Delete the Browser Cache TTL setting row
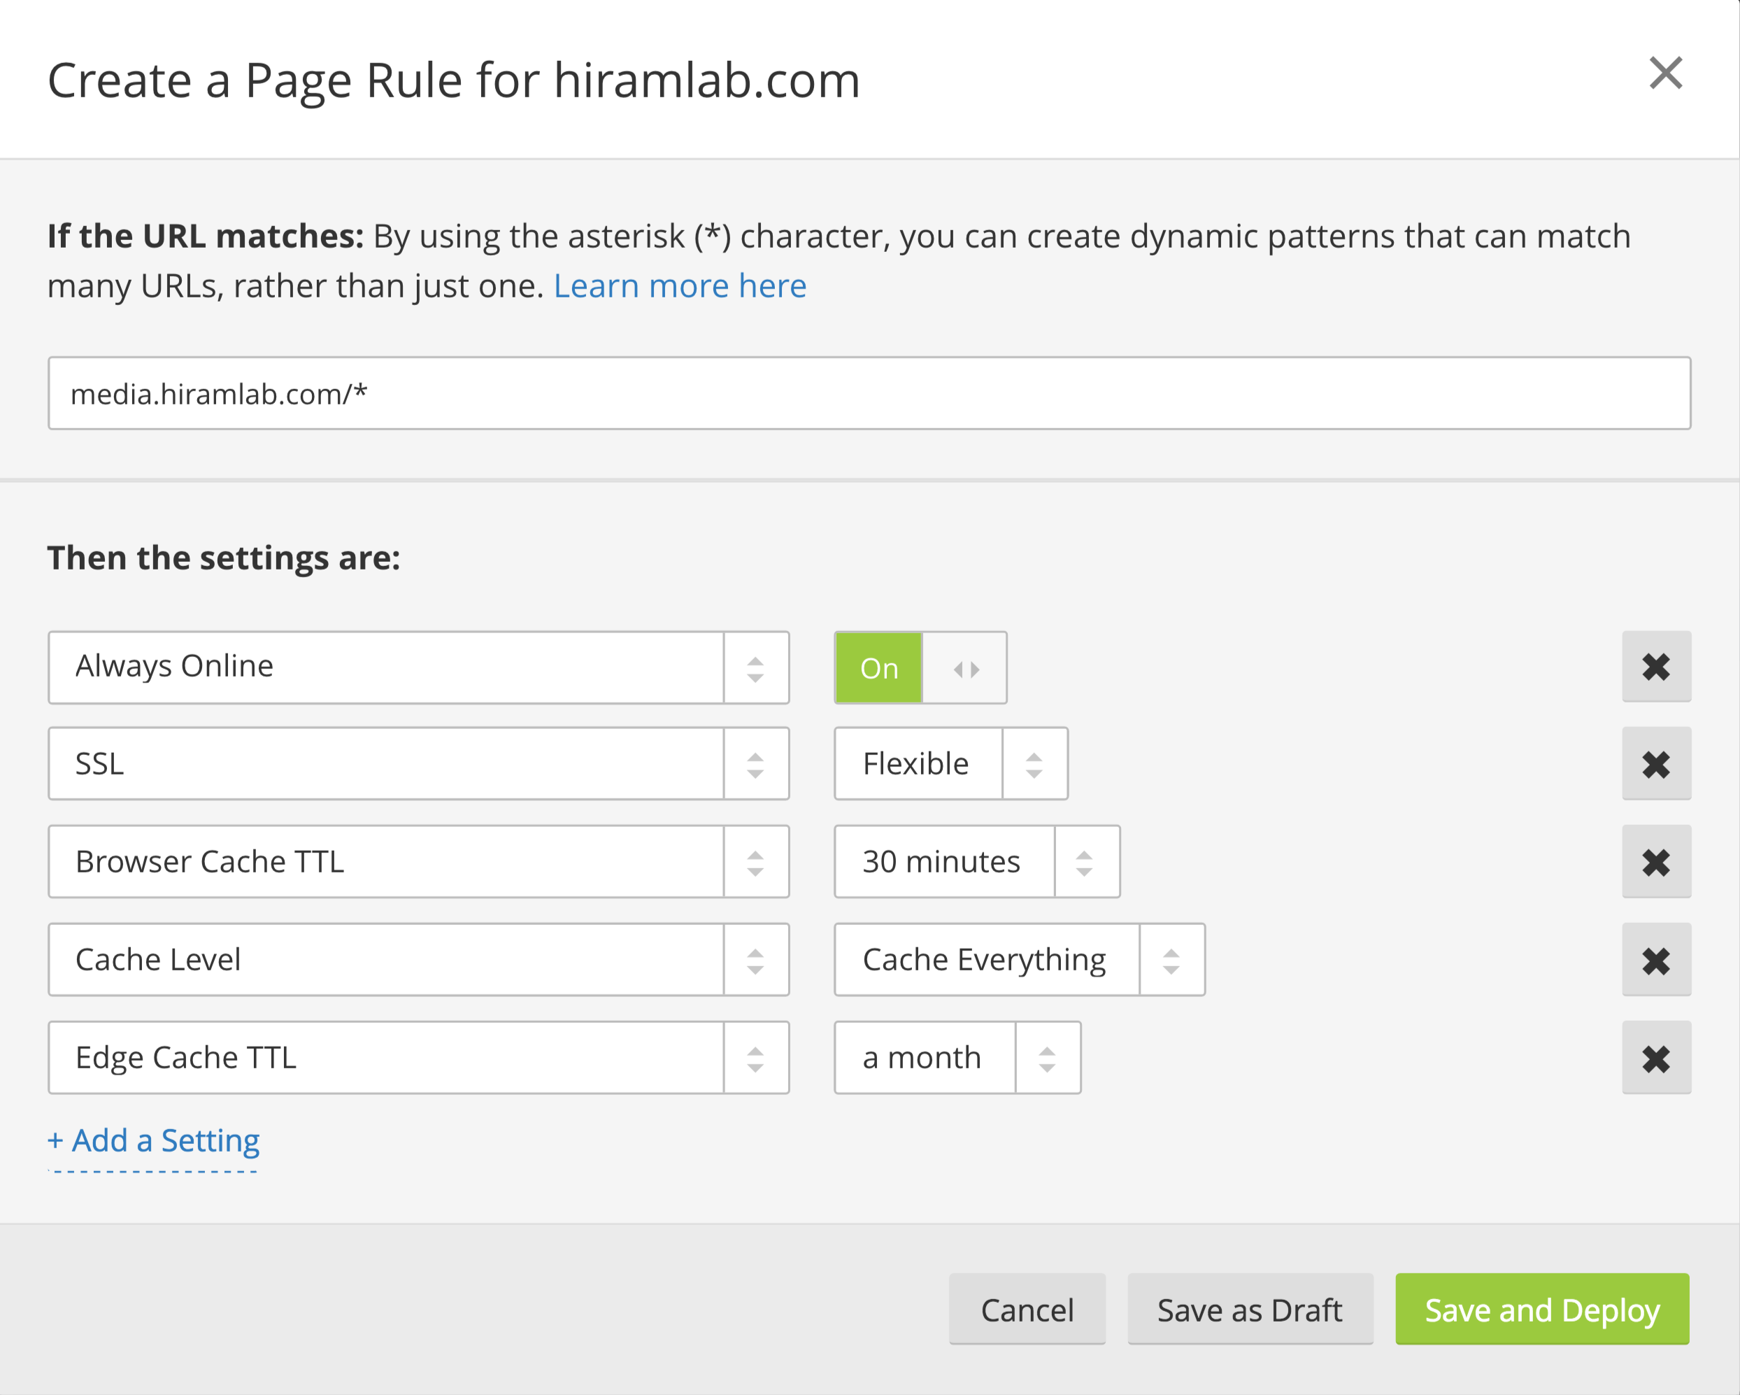 [x=1656, y=861]
